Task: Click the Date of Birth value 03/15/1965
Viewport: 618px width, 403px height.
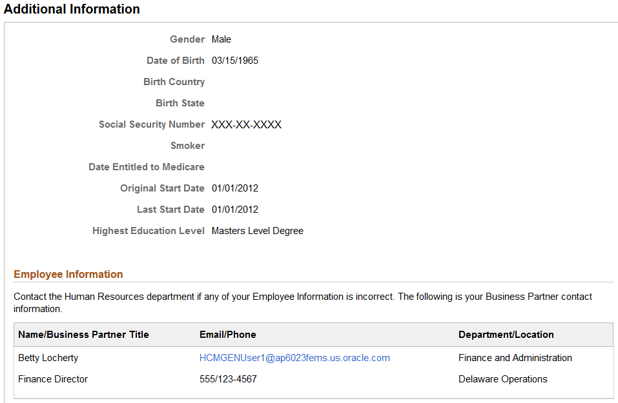Action: (x=234, y=60)
